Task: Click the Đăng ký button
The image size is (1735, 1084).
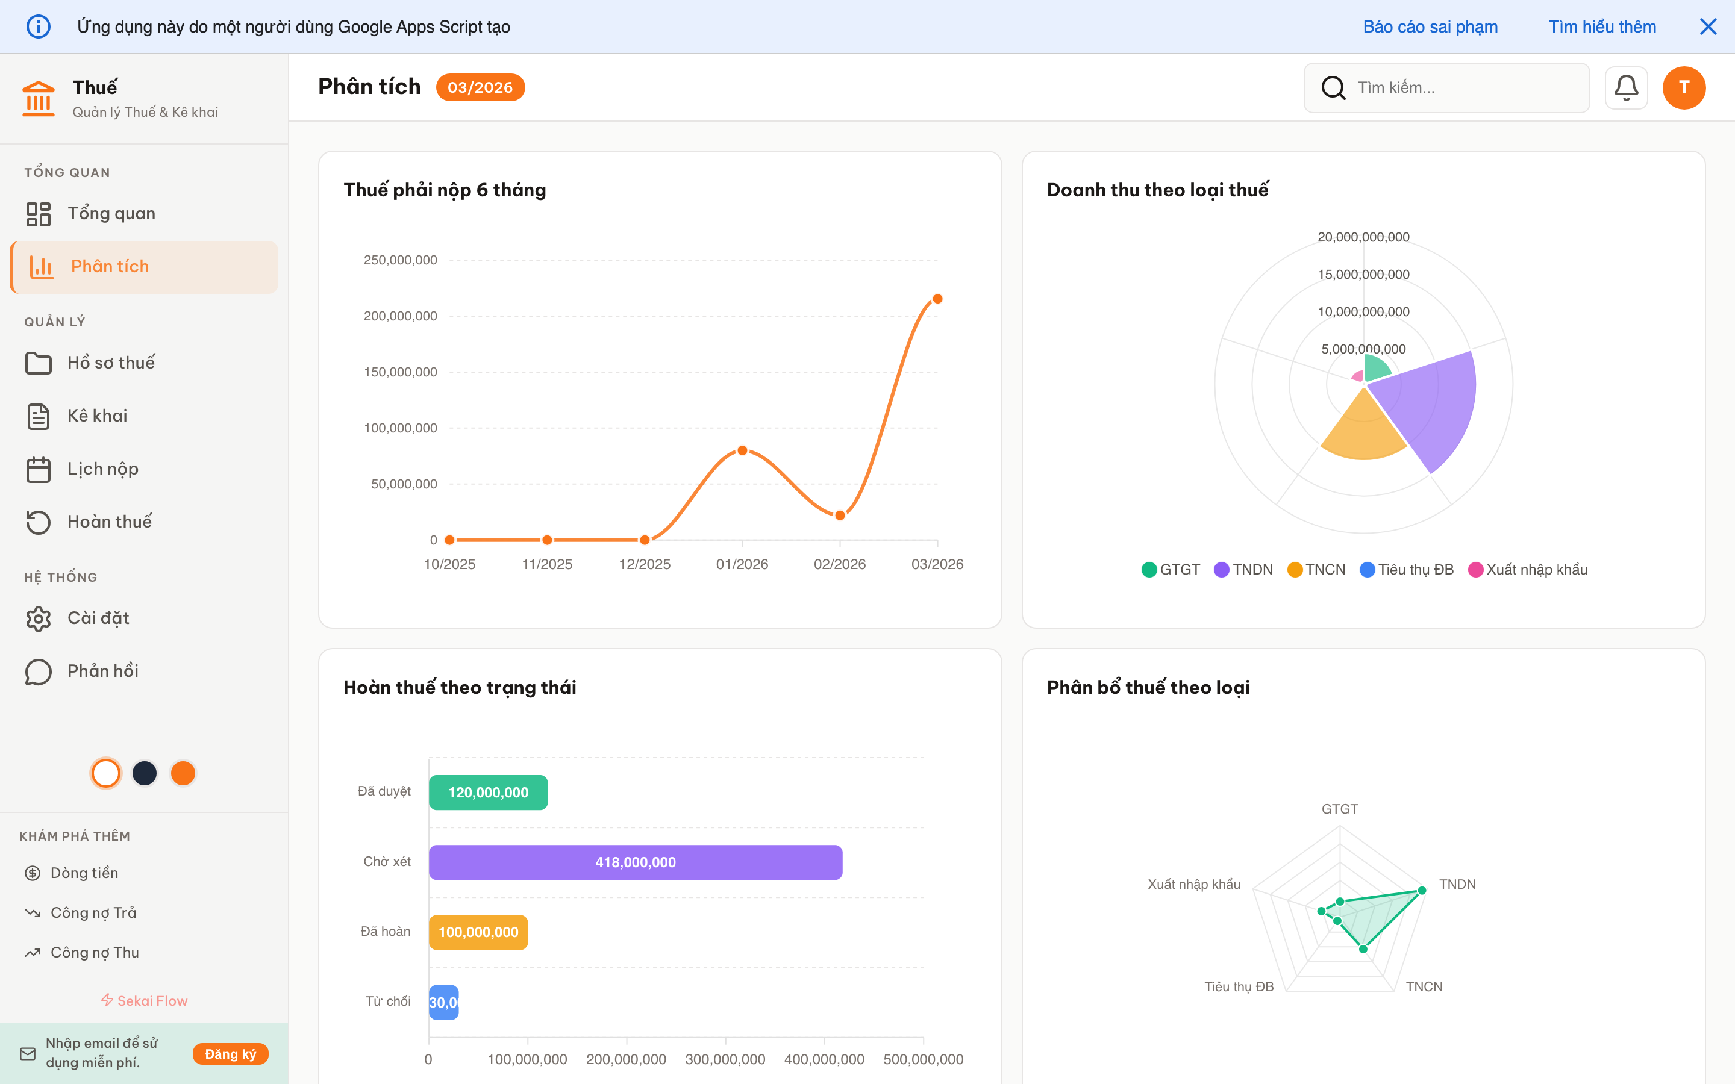Action: (230, 1053)
